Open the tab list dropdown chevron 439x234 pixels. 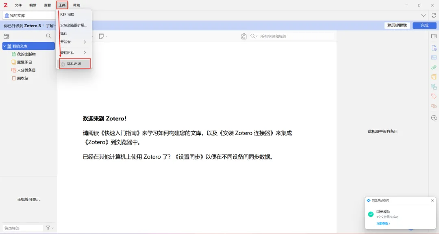click(x=423, y=15)
